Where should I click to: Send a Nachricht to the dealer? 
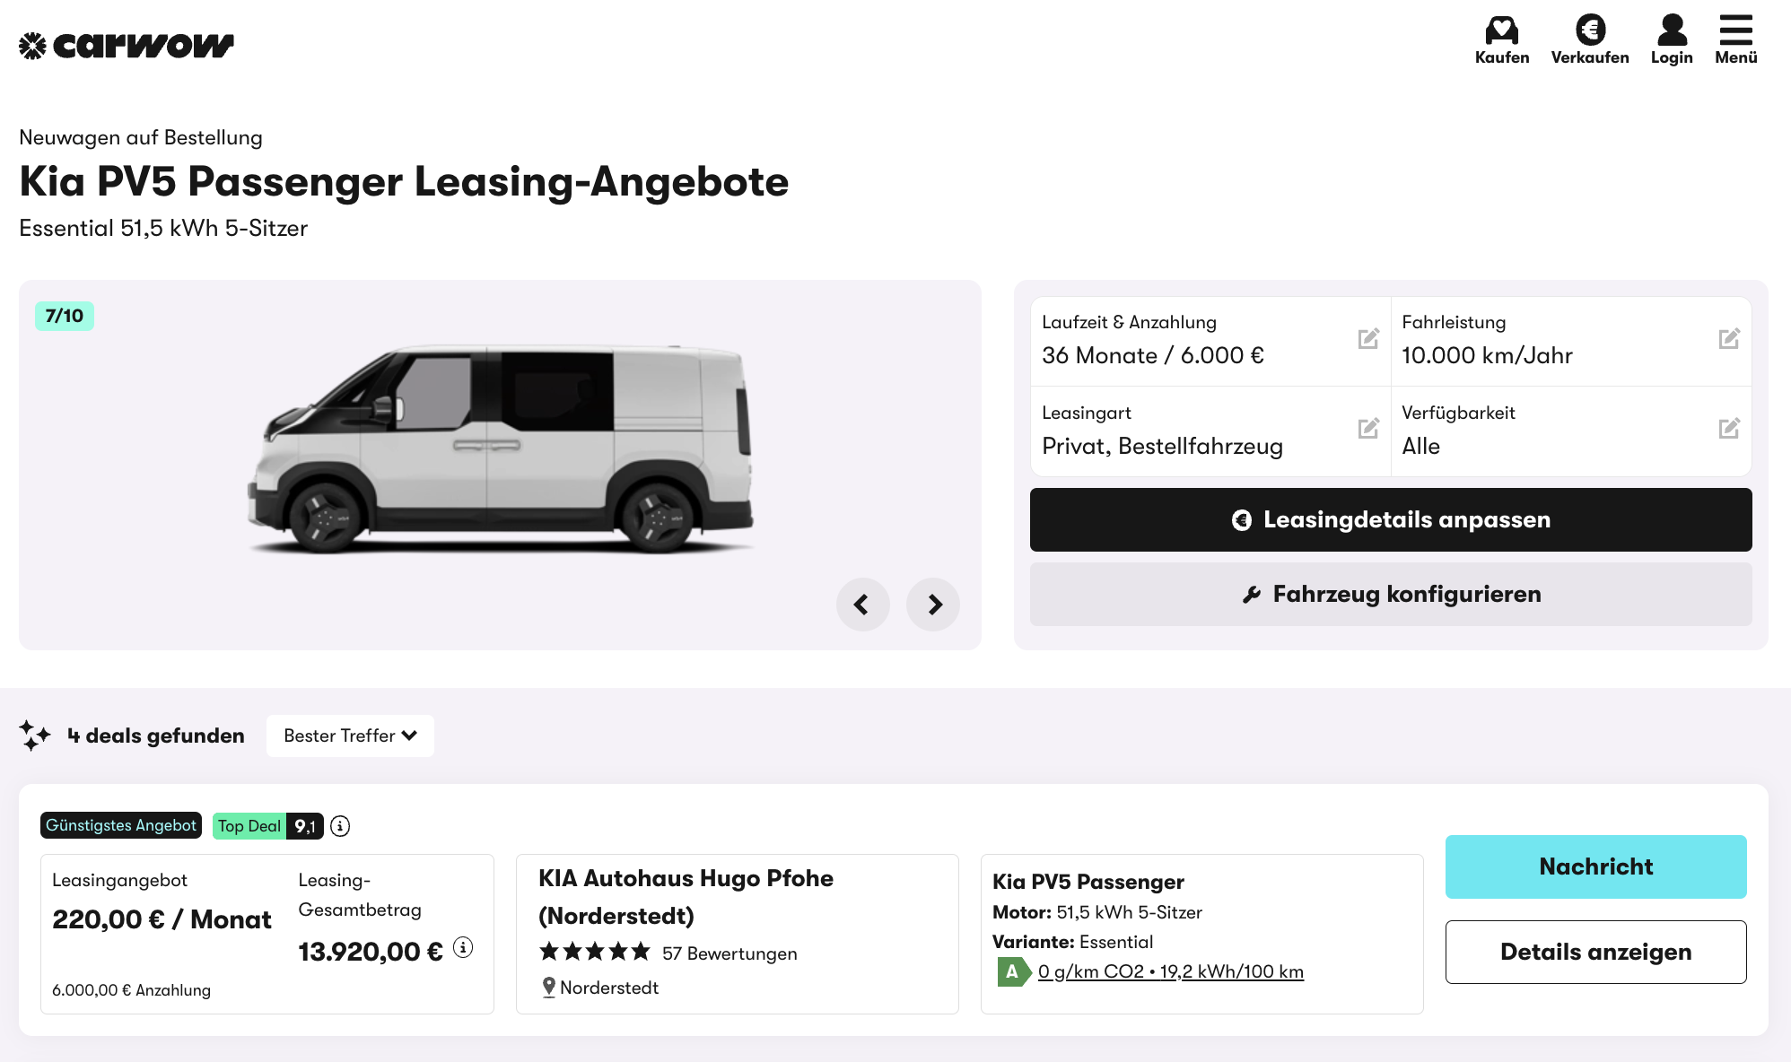click(1595, 866)
